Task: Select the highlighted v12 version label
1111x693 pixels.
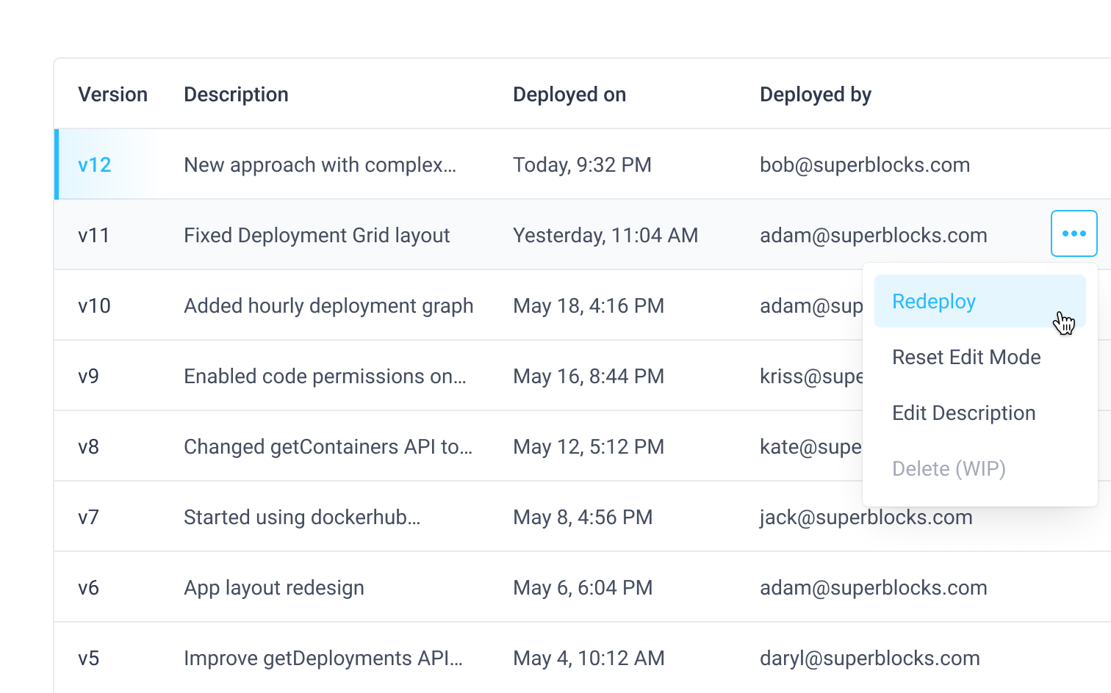Action: coord(95,164)
